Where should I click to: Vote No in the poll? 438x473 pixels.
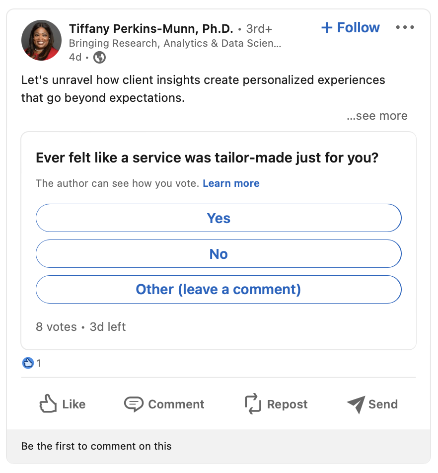point(219,254)
